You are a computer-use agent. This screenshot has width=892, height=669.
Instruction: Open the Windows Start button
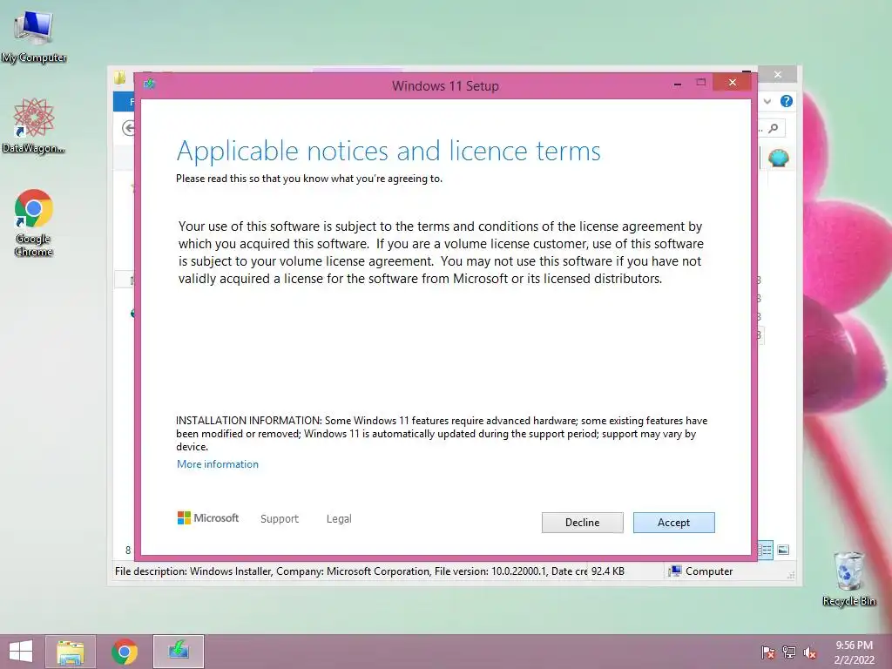pyautogui.click(x=21, y=652)
